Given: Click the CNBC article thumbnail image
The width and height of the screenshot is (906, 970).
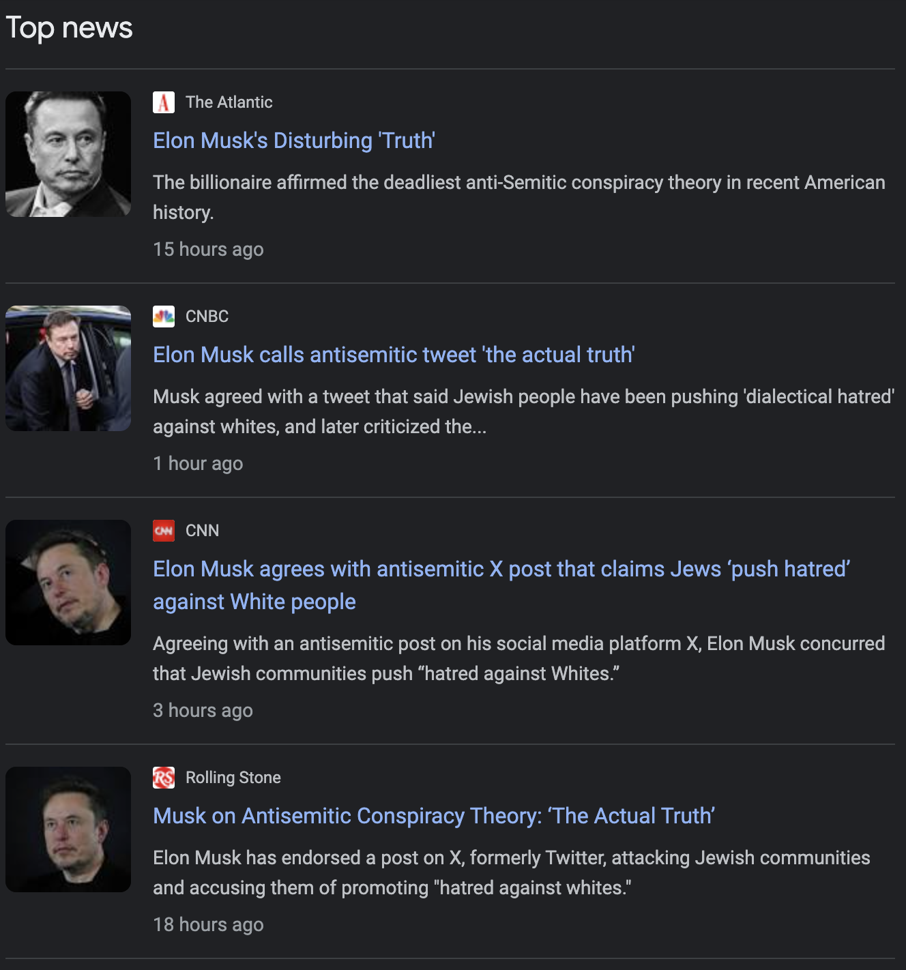Looking at the screenshot, I should 68,368.
